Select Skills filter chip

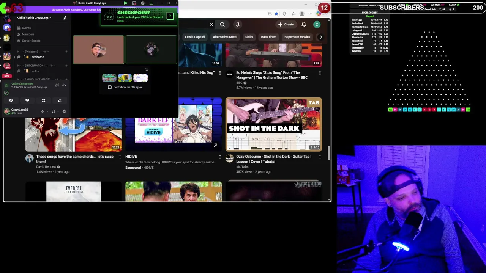249,37
